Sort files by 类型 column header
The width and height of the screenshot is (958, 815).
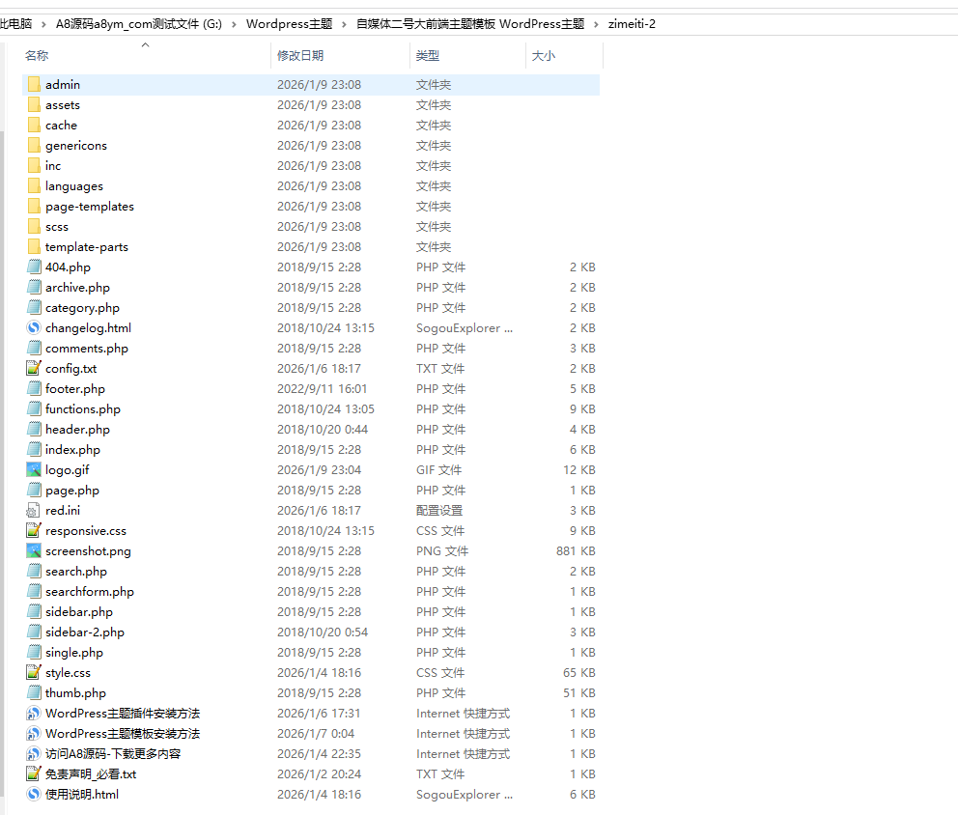click(x=427, y=56)
